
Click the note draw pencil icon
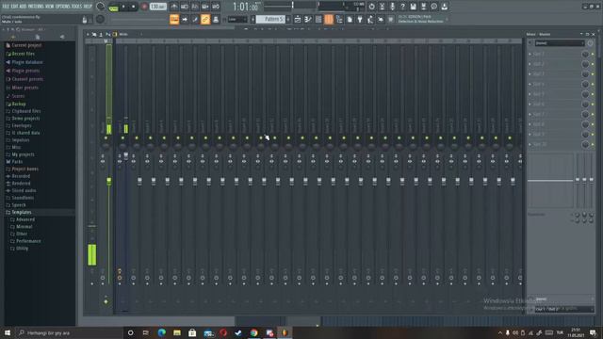(195, 19)
